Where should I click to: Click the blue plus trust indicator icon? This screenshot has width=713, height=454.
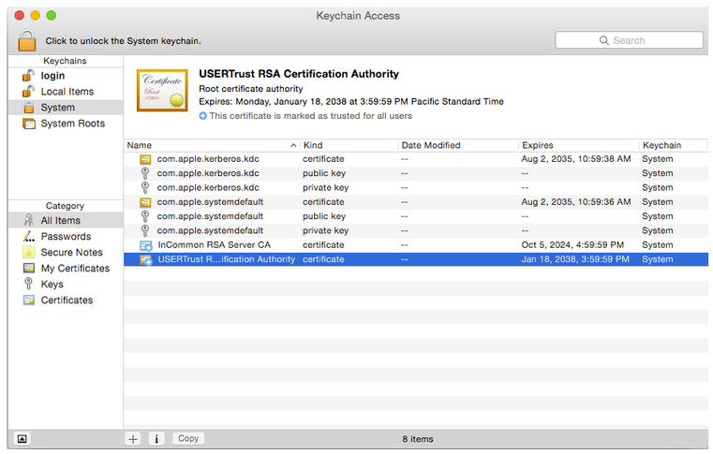[x=202, y=116]
